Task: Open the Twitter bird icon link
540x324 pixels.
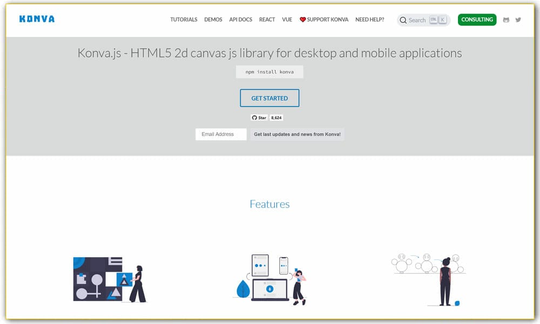Action: (x=518, y=20)
